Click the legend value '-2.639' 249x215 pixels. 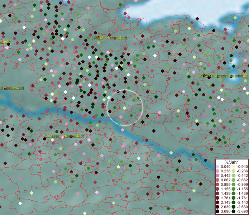(x=242, y=207)
